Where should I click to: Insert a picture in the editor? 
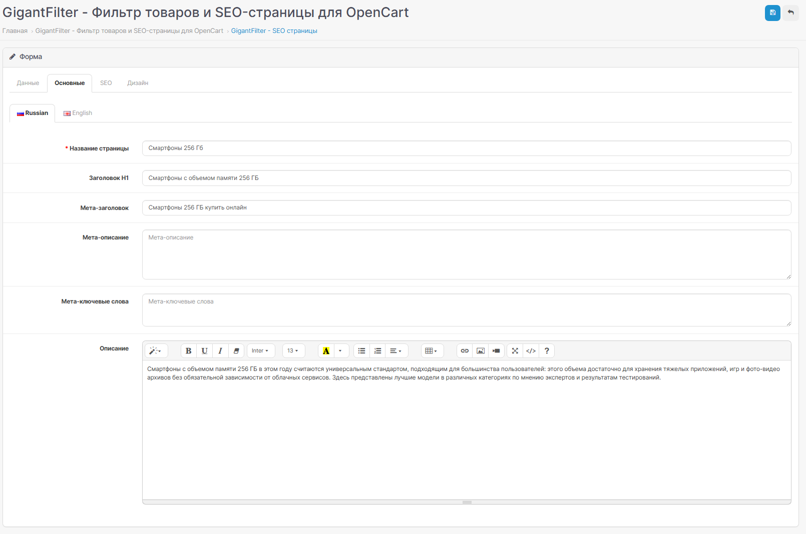coord(481,351)
